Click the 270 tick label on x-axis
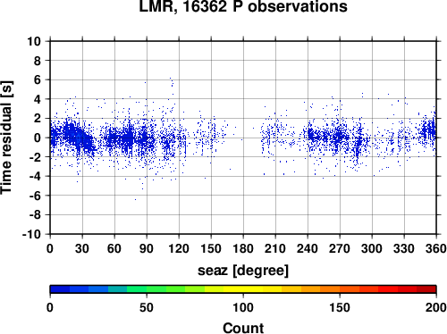 pyautogui.click(x=340, y=248)
